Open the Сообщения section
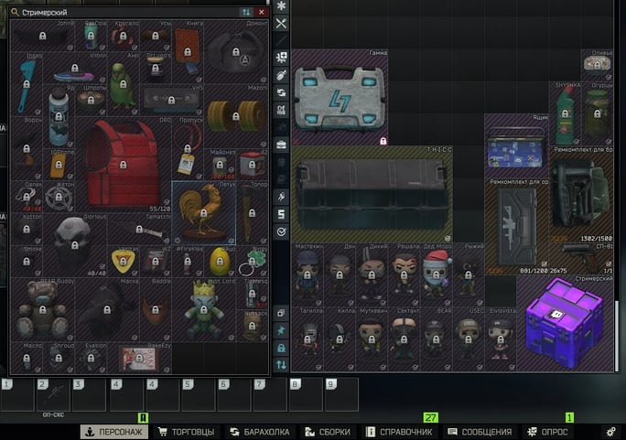Screen dimensions: 626x440 (479, 431)
